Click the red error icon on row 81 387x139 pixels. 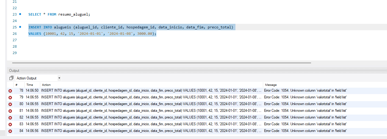click(x=10, y=111)
